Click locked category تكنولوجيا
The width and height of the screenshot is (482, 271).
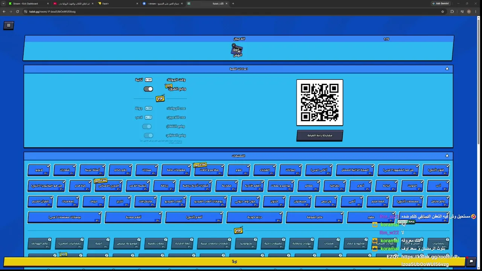246,244
